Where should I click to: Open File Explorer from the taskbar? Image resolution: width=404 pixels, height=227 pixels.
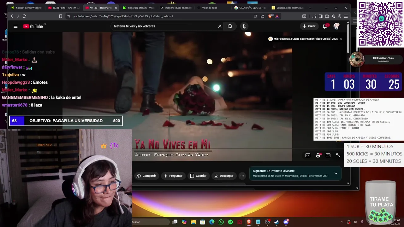pos(193,222)
